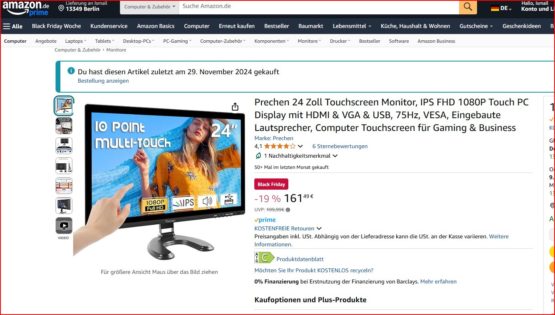Click Bestellung anzeigen link
Viewport: 555px width, 315px height.
(x=103, y=81)
